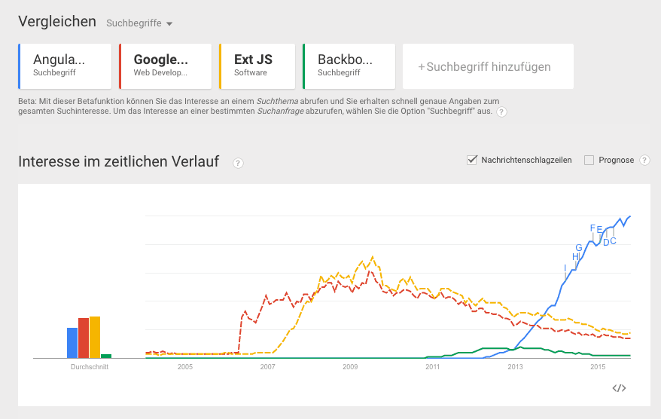Select the Google... Web Develop card
661x419 pixels.
point(165,66)
